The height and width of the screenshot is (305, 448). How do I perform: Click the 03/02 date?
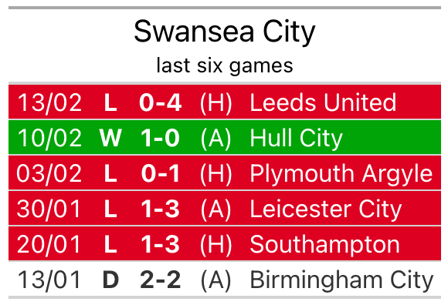(x=49, y=173)
